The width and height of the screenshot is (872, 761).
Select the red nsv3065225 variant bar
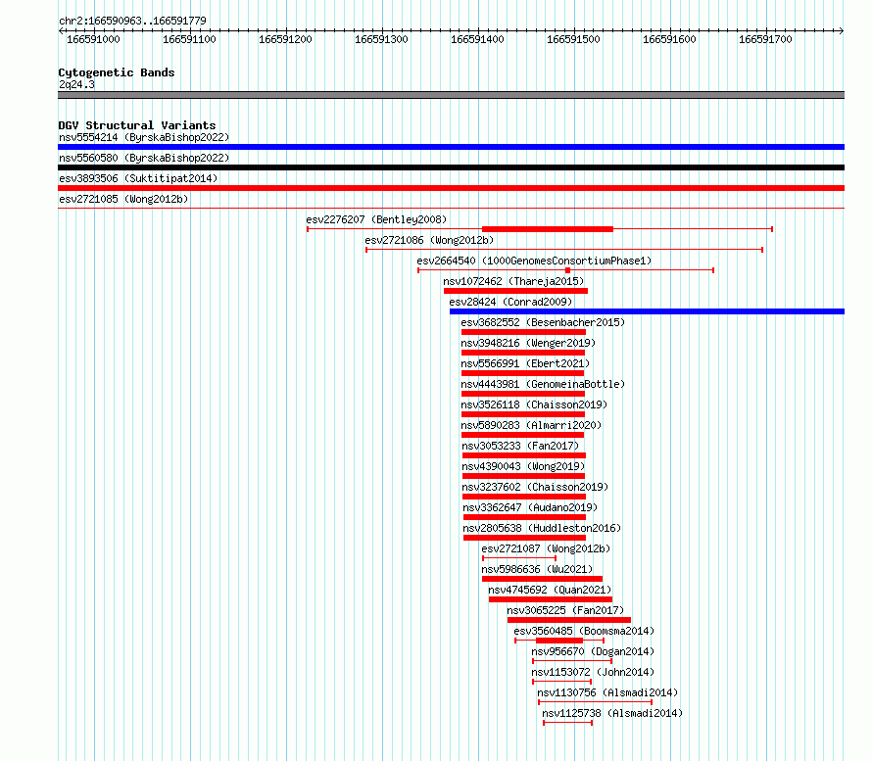pyautogui.click(x=569, y=620)
